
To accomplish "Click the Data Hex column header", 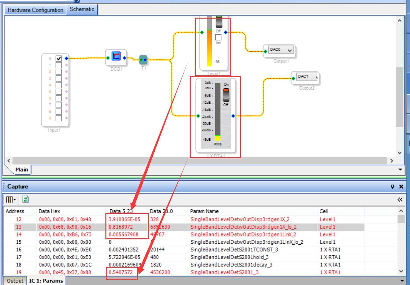I will 72,211.
